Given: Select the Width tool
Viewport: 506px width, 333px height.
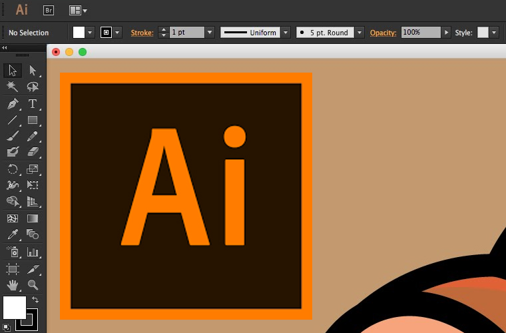Looking at the screenshot, I should tap(13, 185).
